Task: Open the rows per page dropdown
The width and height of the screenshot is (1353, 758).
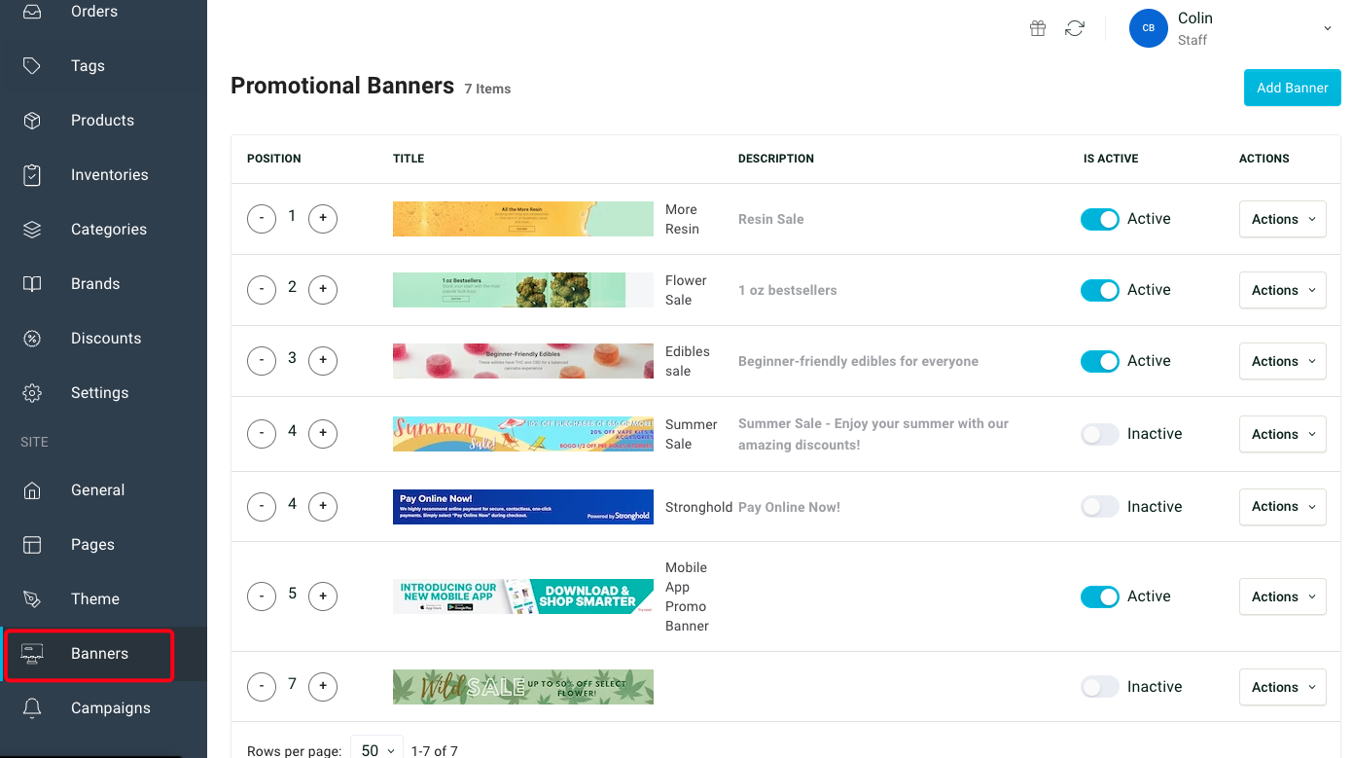Action: point(376,750)
